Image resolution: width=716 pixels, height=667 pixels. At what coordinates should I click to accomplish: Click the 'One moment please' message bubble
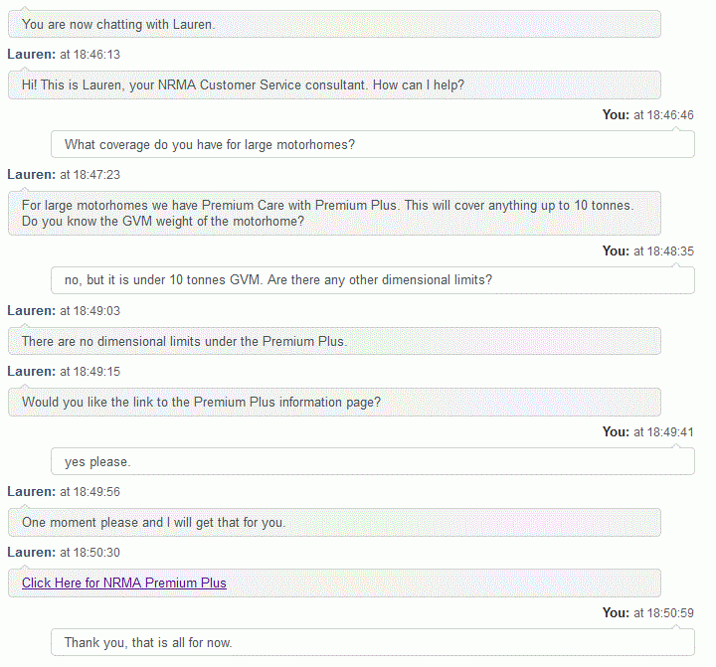(334, 523)
